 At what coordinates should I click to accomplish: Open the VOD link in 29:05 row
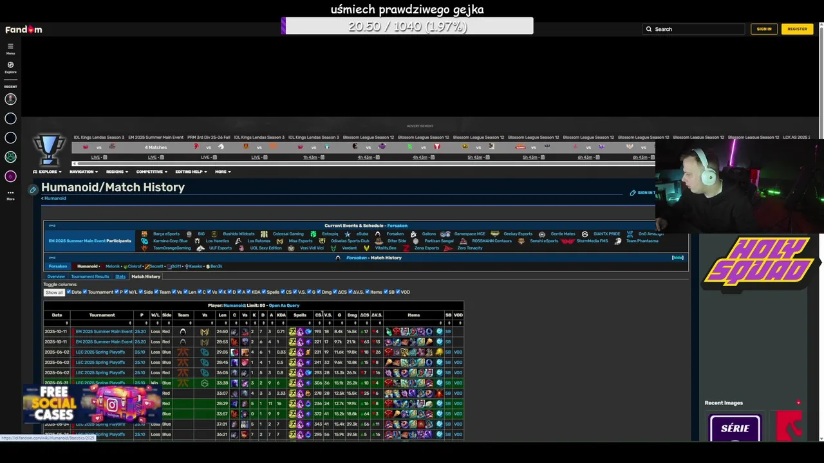pos(458,352)
